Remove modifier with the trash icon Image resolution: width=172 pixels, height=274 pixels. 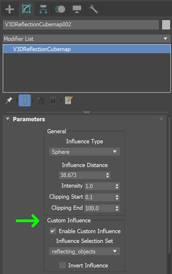53,100
